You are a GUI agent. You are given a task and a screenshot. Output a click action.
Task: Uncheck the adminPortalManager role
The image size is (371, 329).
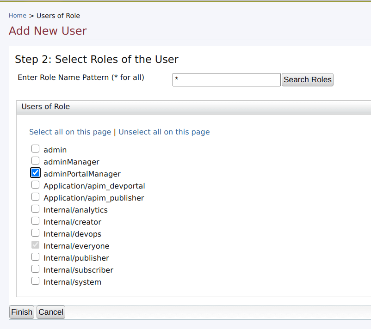(x=35, y=172)
